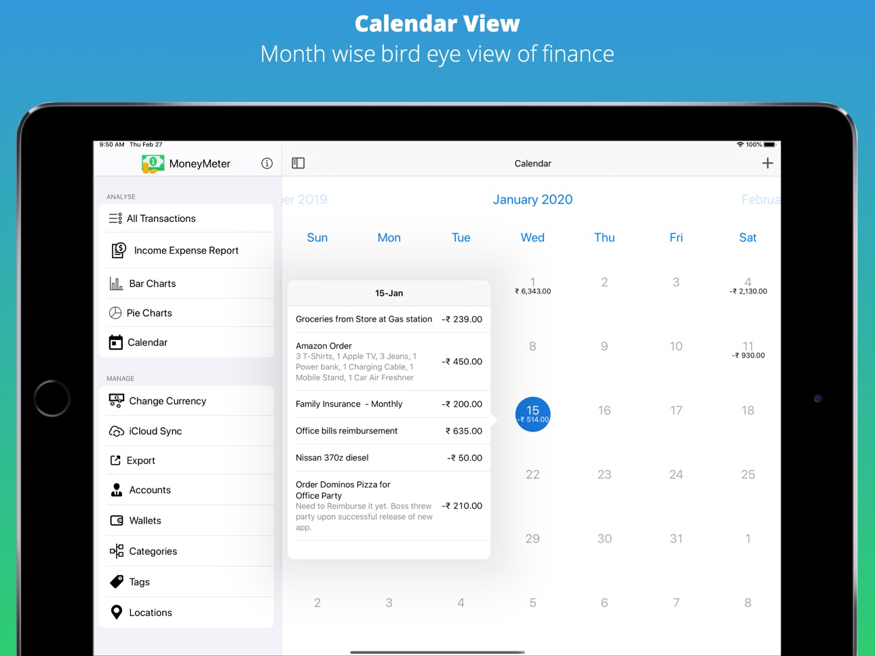875x656 pixels.
Task: Click the -₹ 450.00 amount
Action: [x=462, y=362]
